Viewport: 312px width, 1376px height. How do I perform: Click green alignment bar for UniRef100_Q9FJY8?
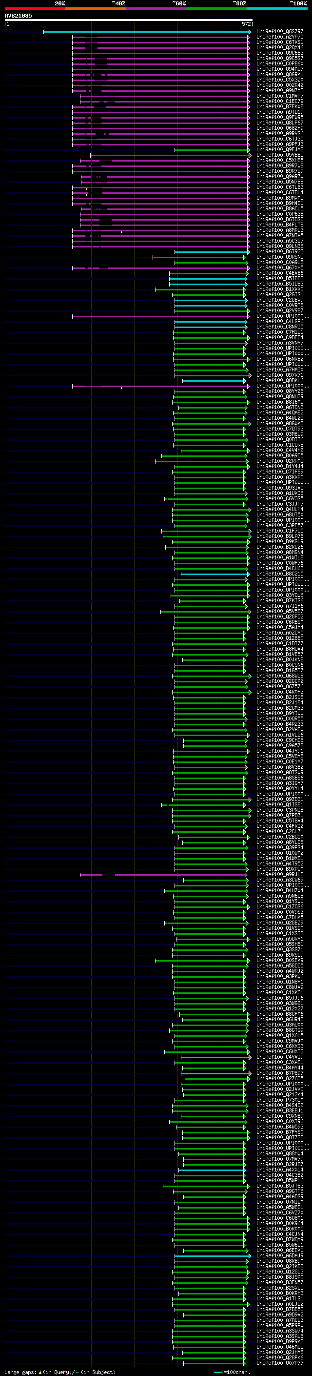tap(212, 149)
